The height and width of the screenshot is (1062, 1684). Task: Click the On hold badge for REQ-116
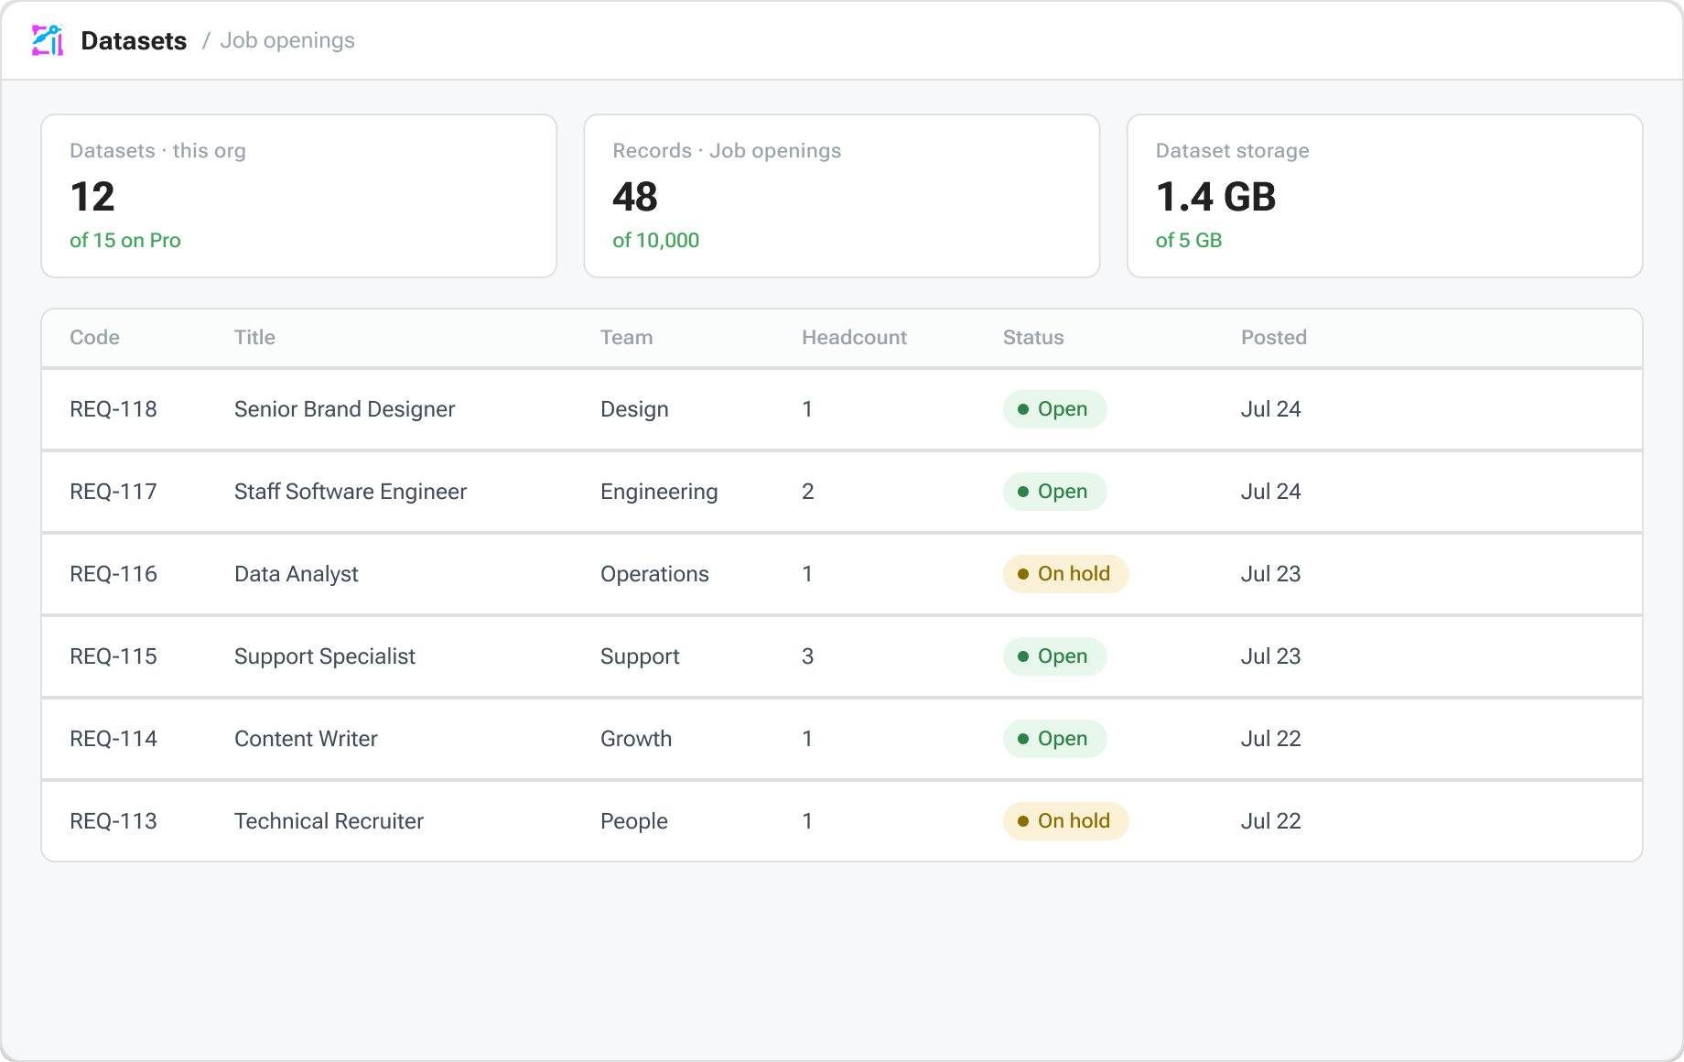(1065, 574)
